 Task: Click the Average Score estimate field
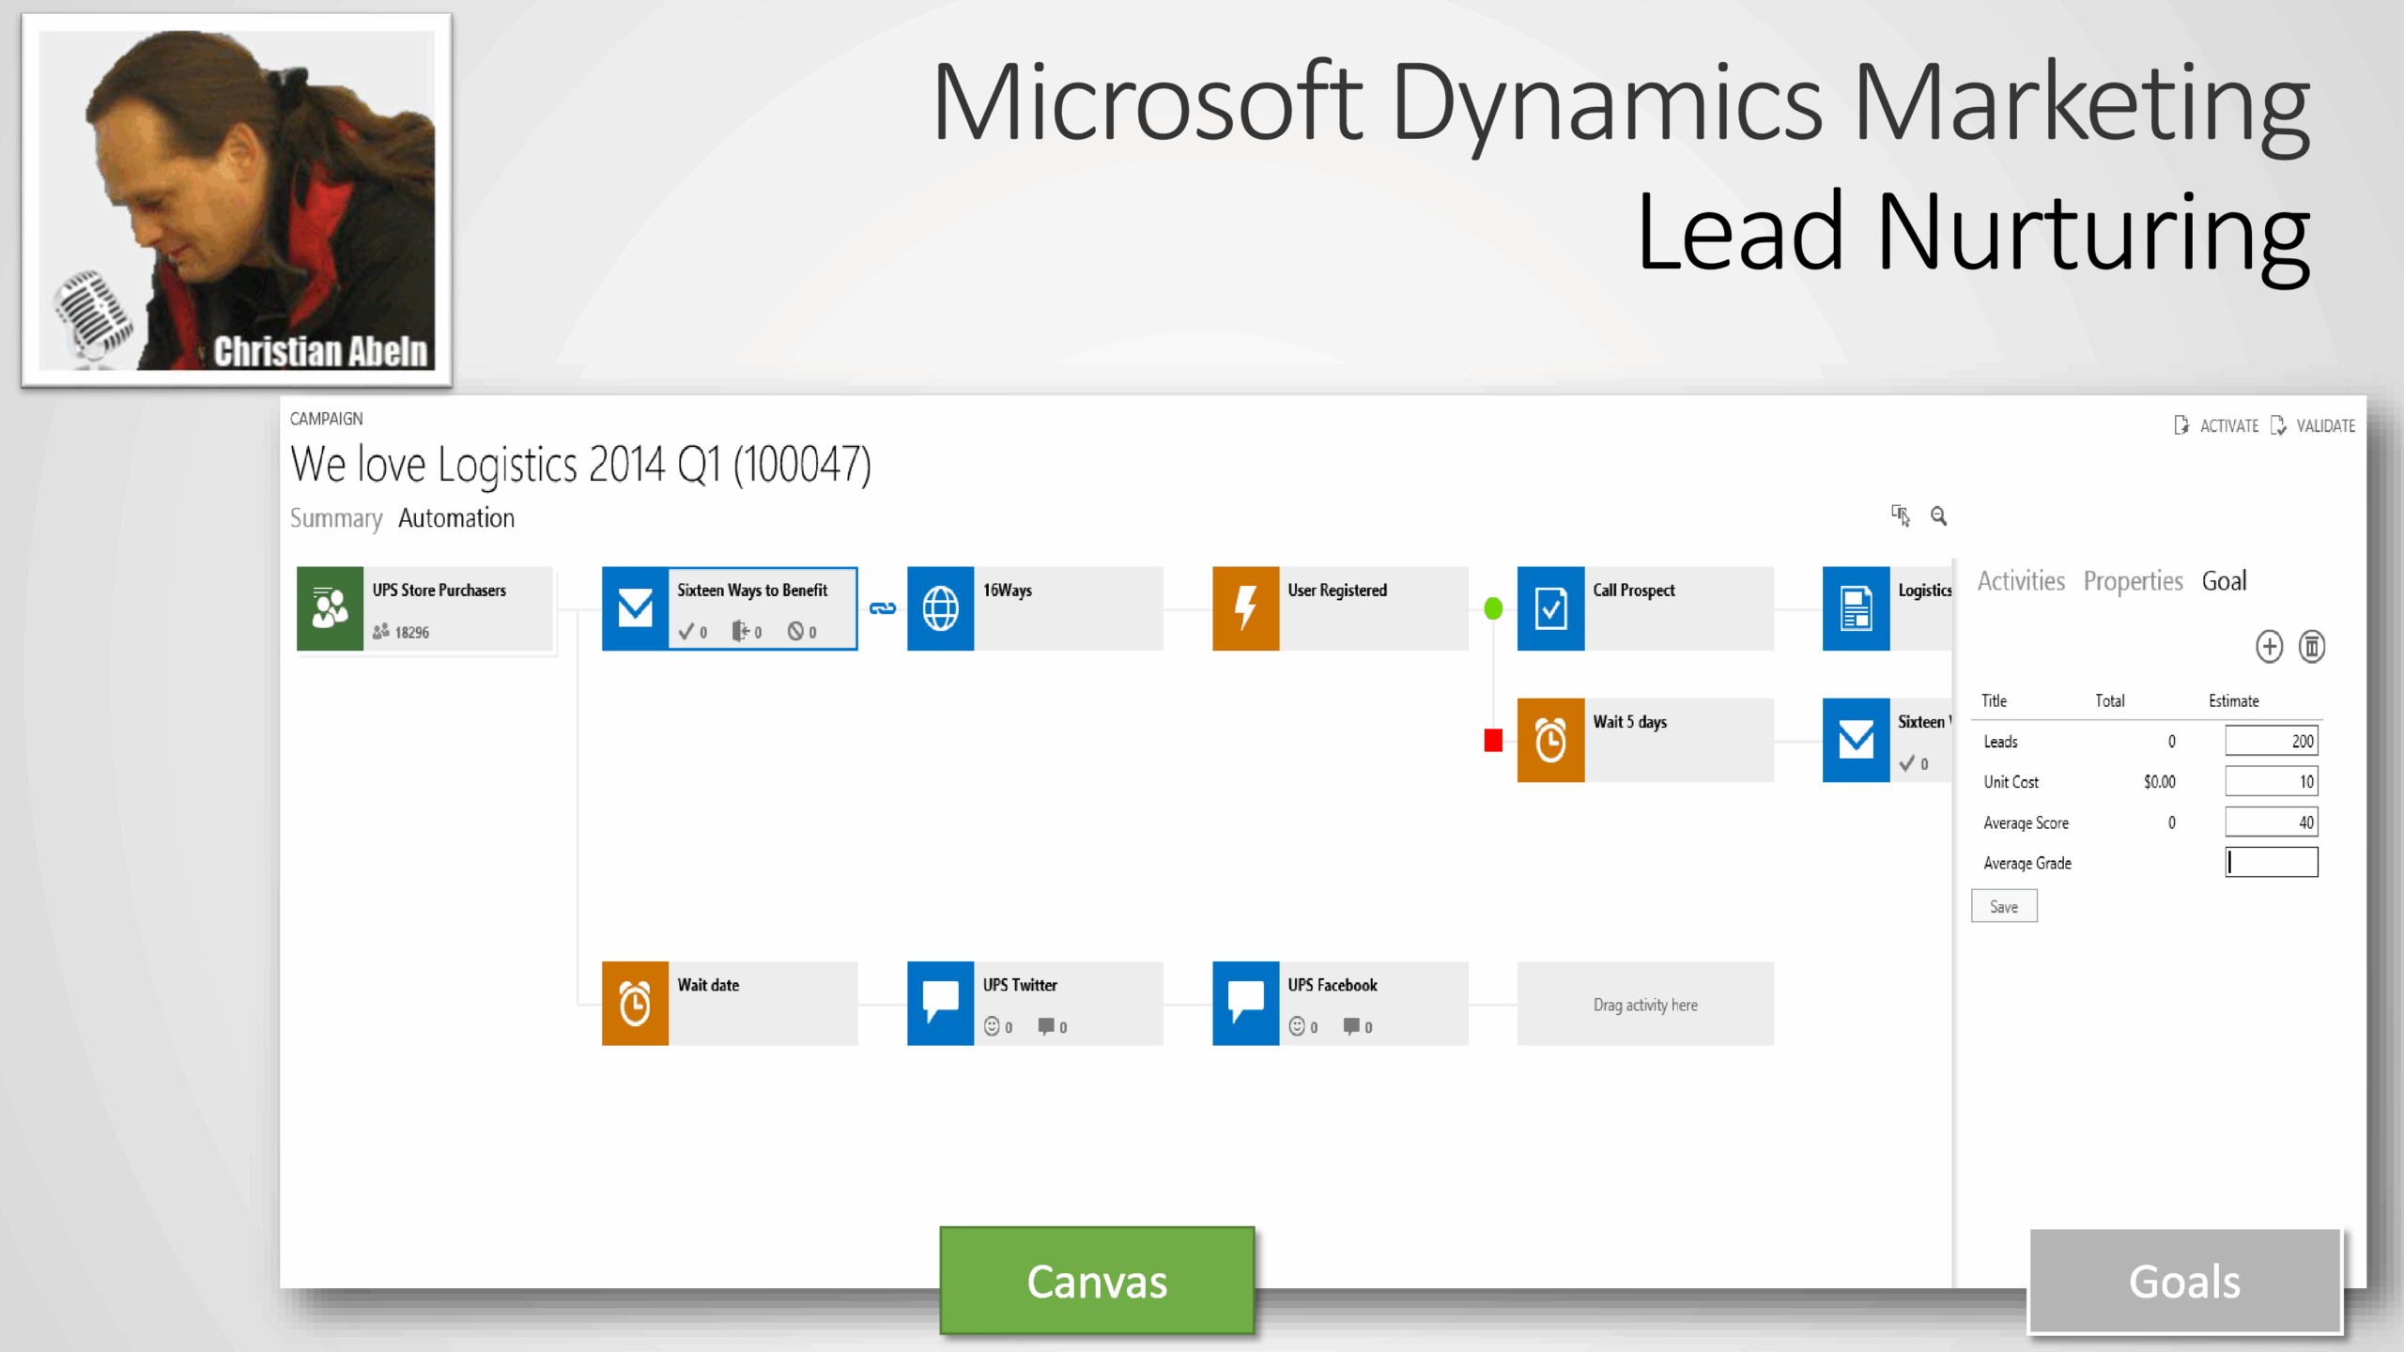(2271, 822)
